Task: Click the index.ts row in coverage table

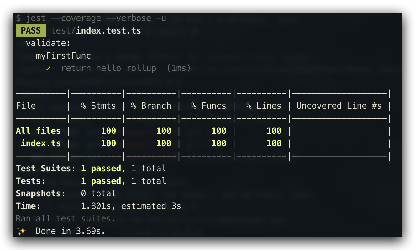Action: coord(41,143)
